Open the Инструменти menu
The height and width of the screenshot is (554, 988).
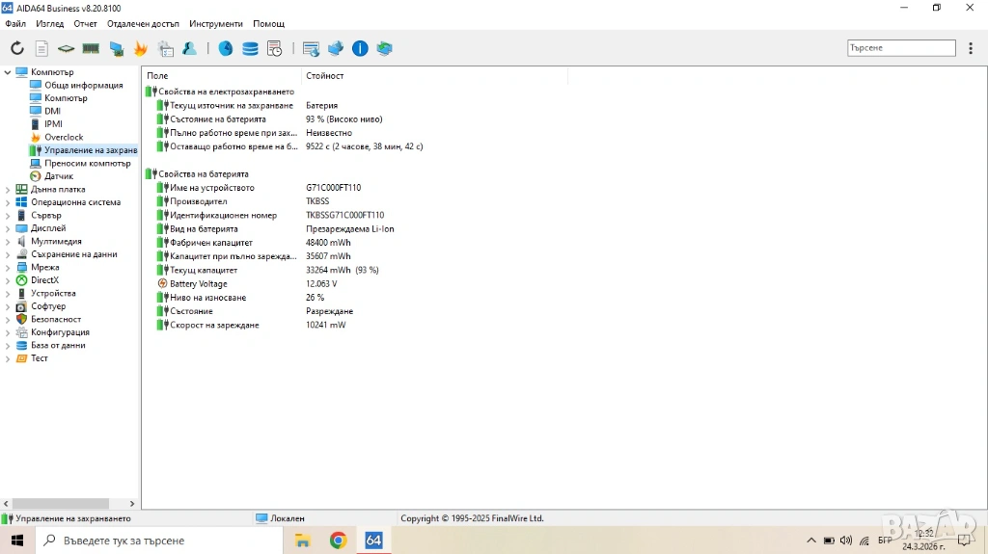click(x=216, y=23)
